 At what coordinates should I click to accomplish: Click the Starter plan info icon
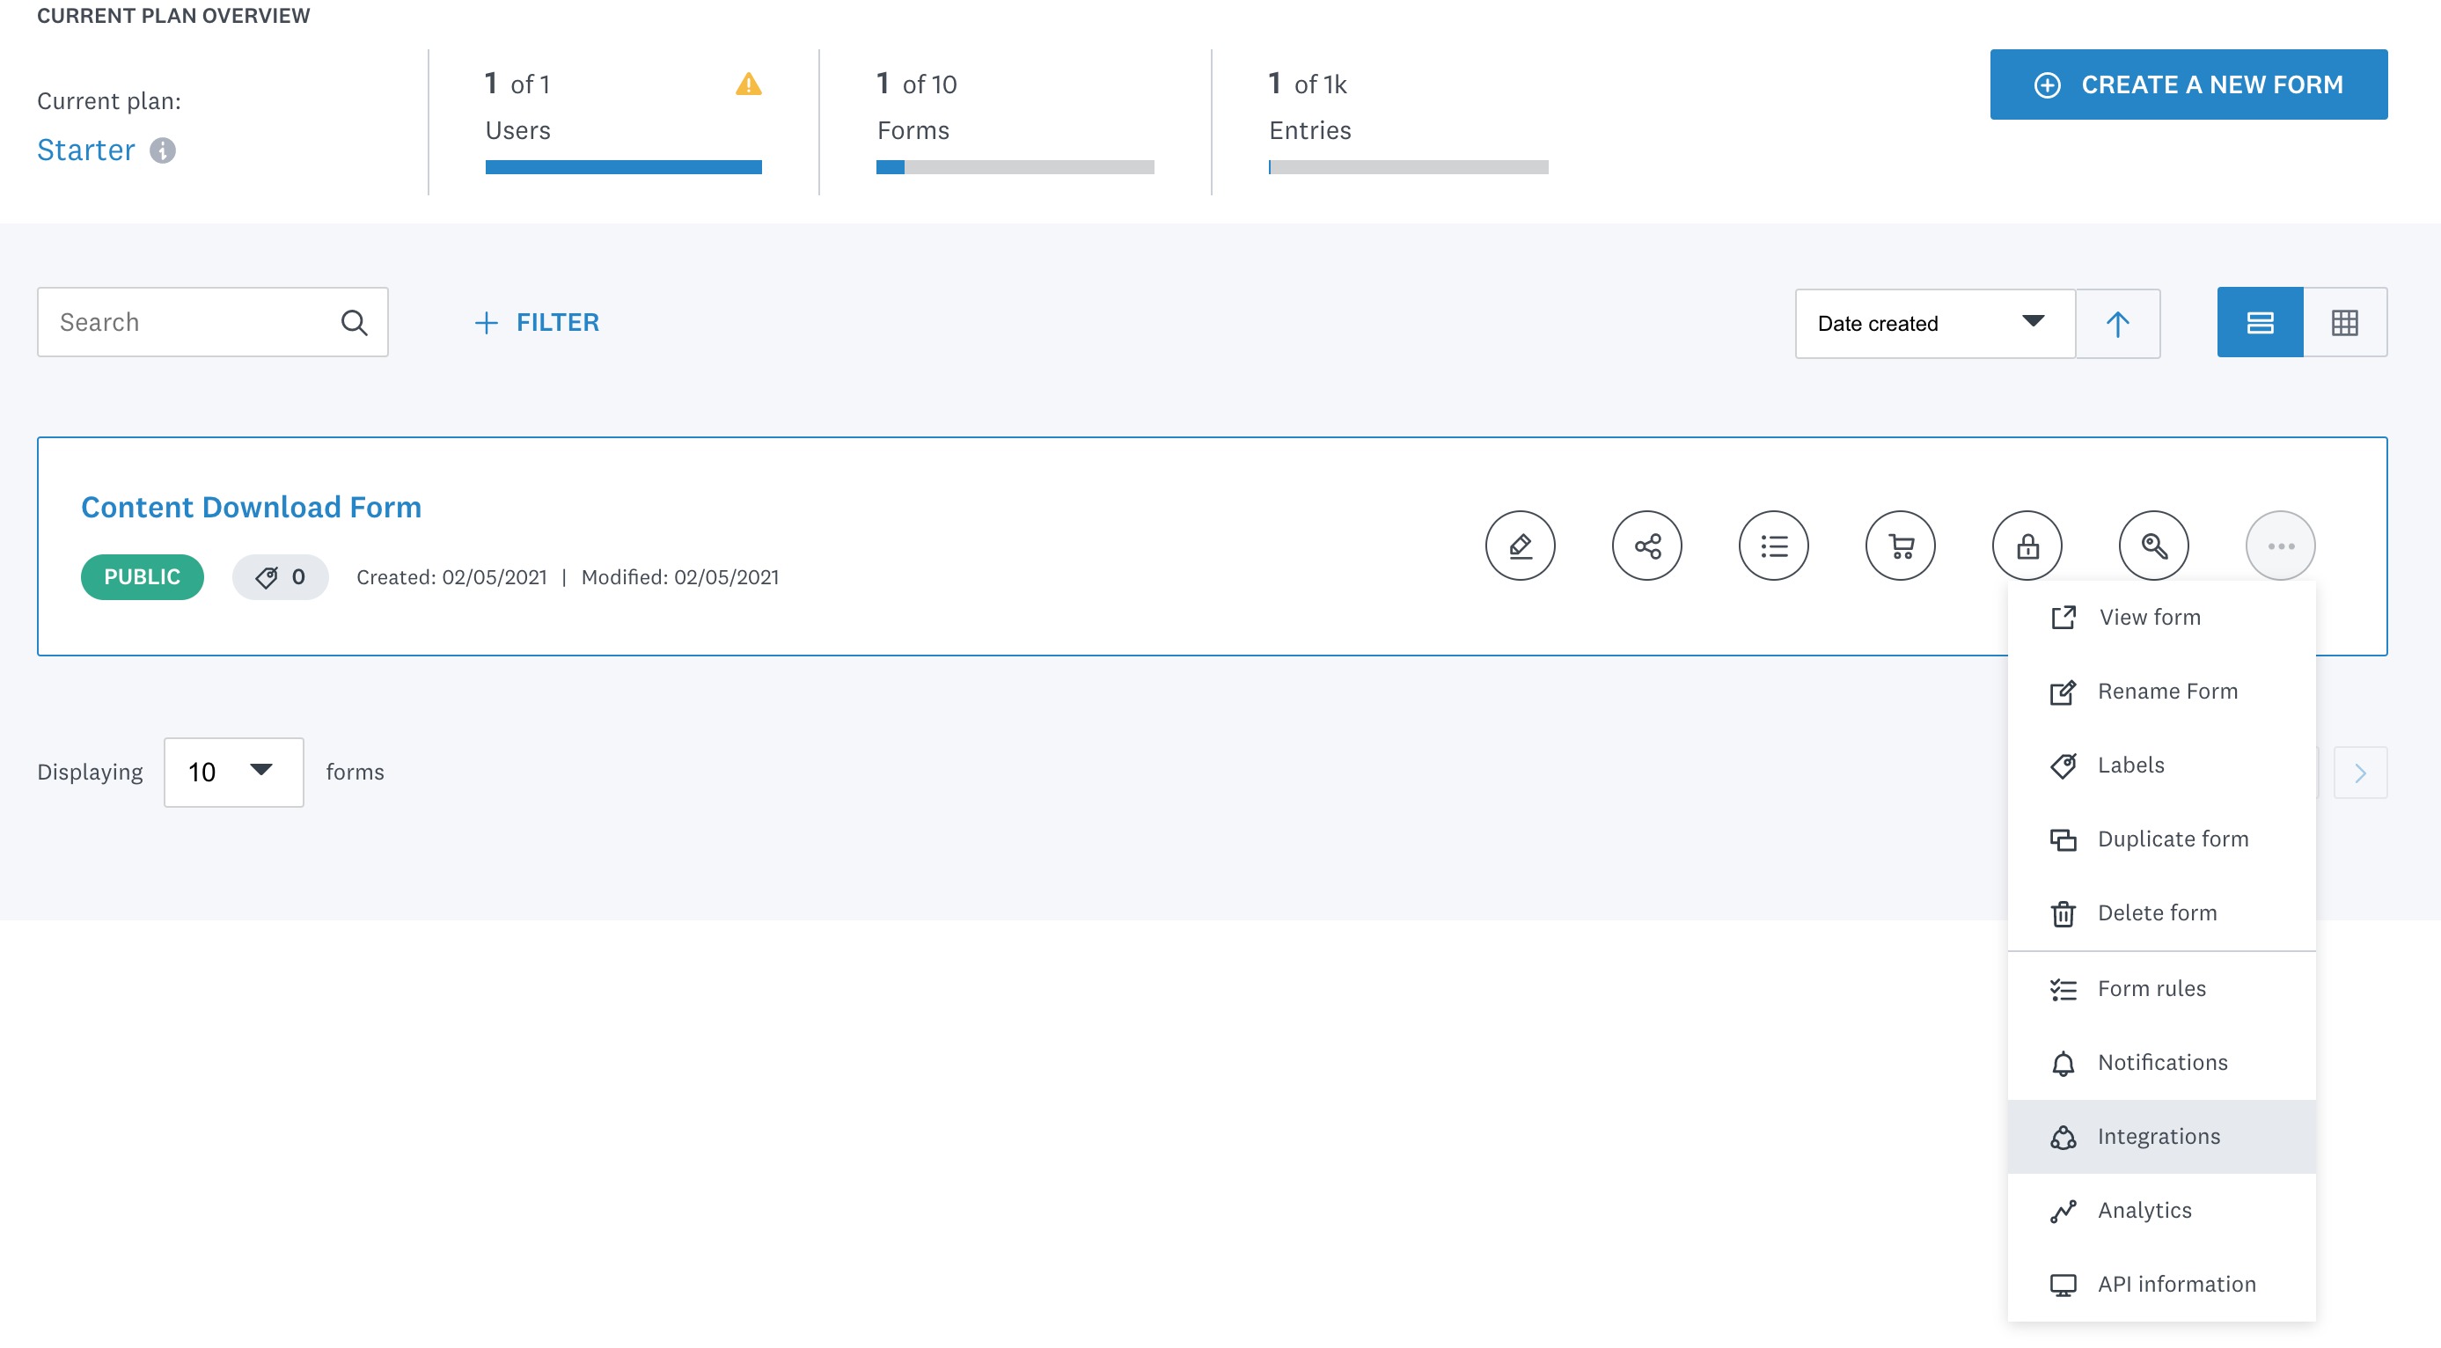coord(163,150)
